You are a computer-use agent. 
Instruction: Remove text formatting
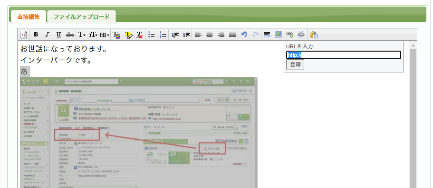[x=140, y=35]
